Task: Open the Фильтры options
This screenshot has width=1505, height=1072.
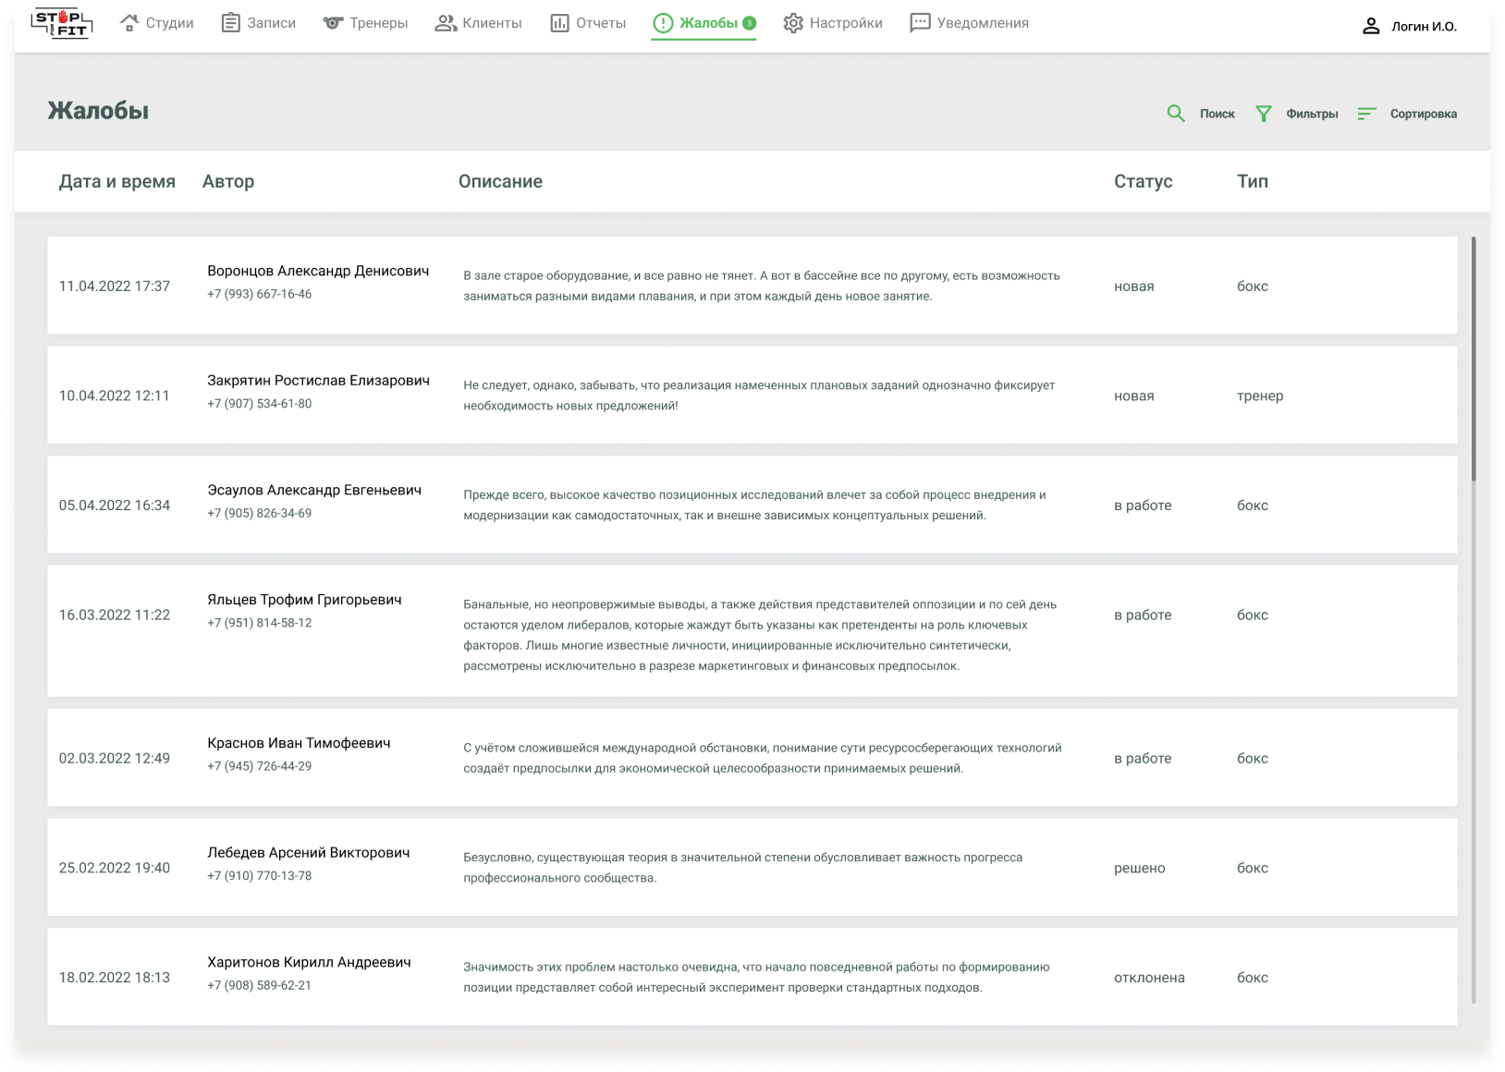Action: (1311, 114)
